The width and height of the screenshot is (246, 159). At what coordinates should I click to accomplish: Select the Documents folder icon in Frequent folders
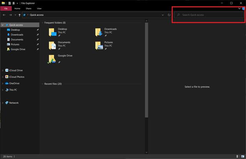[52, 46]
